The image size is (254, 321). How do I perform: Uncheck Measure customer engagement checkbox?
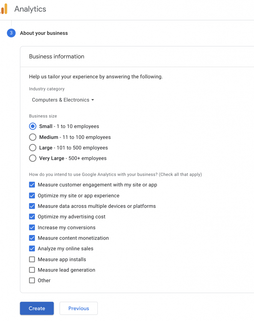[x=32, y=185]
